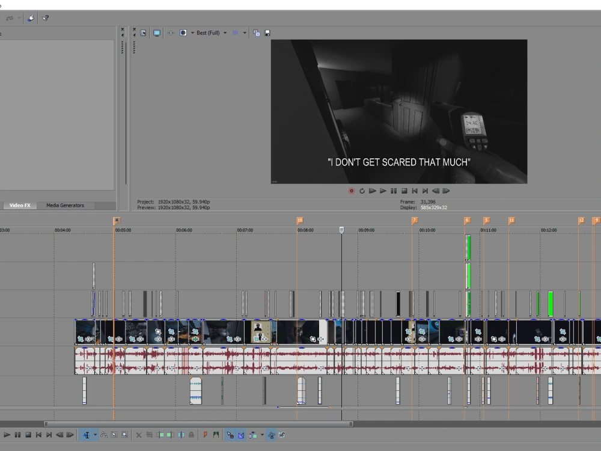Toggle loop playback under preview
The height and width of the screenshot is (451, 601).
click(x=362, y=191)
